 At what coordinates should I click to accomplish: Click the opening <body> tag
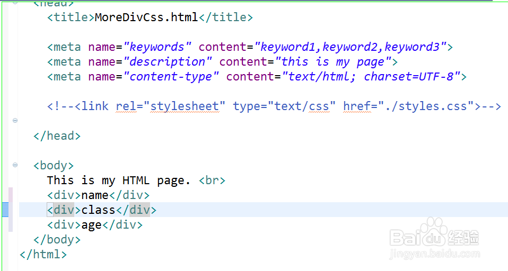[x=54, y=166]
